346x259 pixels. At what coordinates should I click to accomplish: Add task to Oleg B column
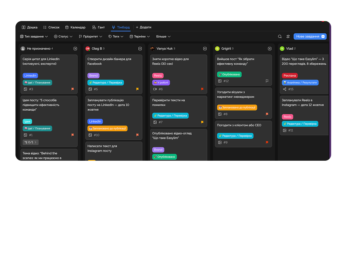tap(140, 49)
